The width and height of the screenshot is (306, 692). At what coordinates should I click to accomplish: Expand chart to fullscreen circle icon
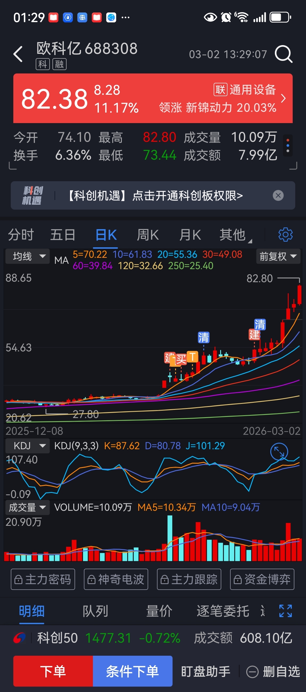coord(279,452)
